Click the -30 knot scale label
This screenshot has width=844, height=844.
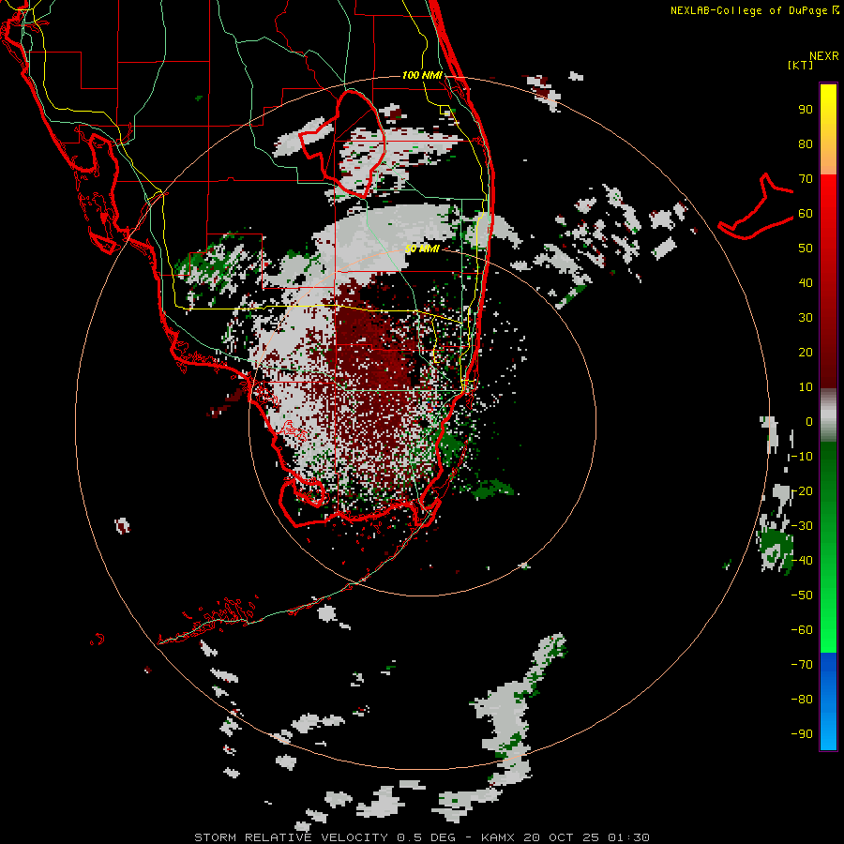click(802, 526)
